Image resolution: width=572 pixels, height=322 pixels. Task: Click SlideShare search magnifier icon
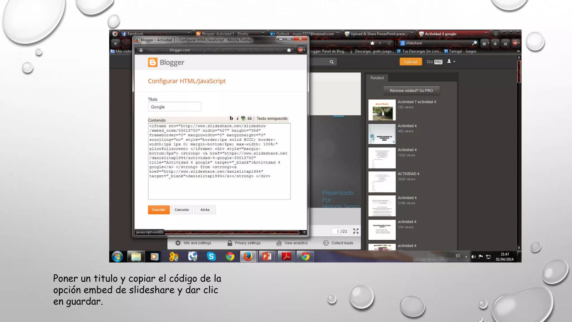[332, 62]
